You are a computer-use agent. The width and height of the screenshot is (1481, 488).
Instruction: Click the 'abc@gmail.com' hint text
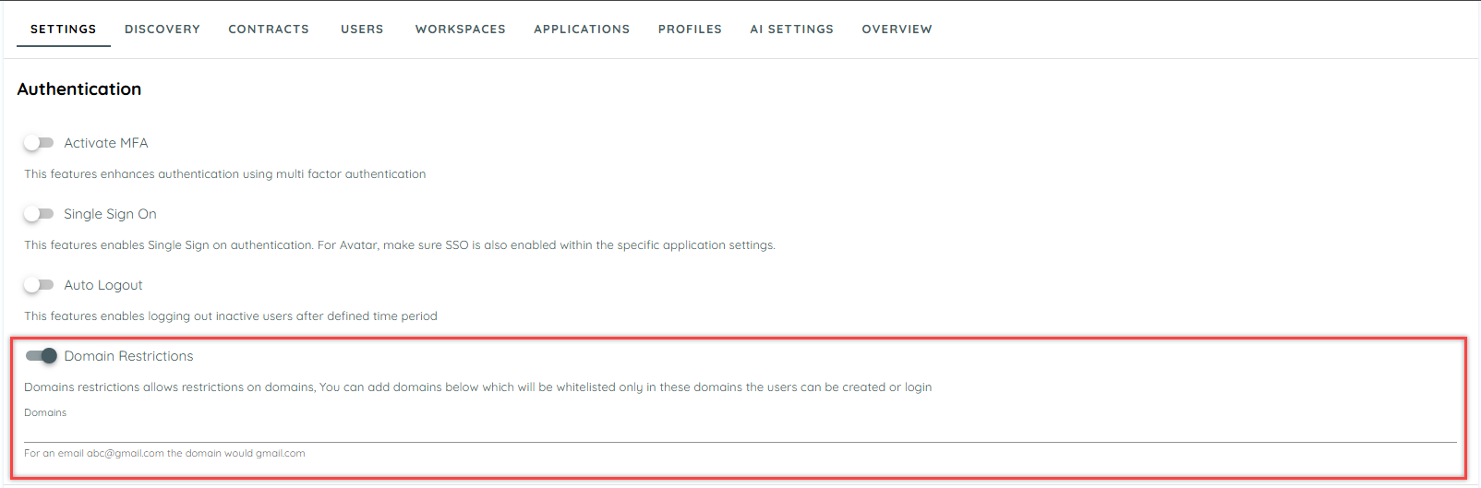click(164, 454)
